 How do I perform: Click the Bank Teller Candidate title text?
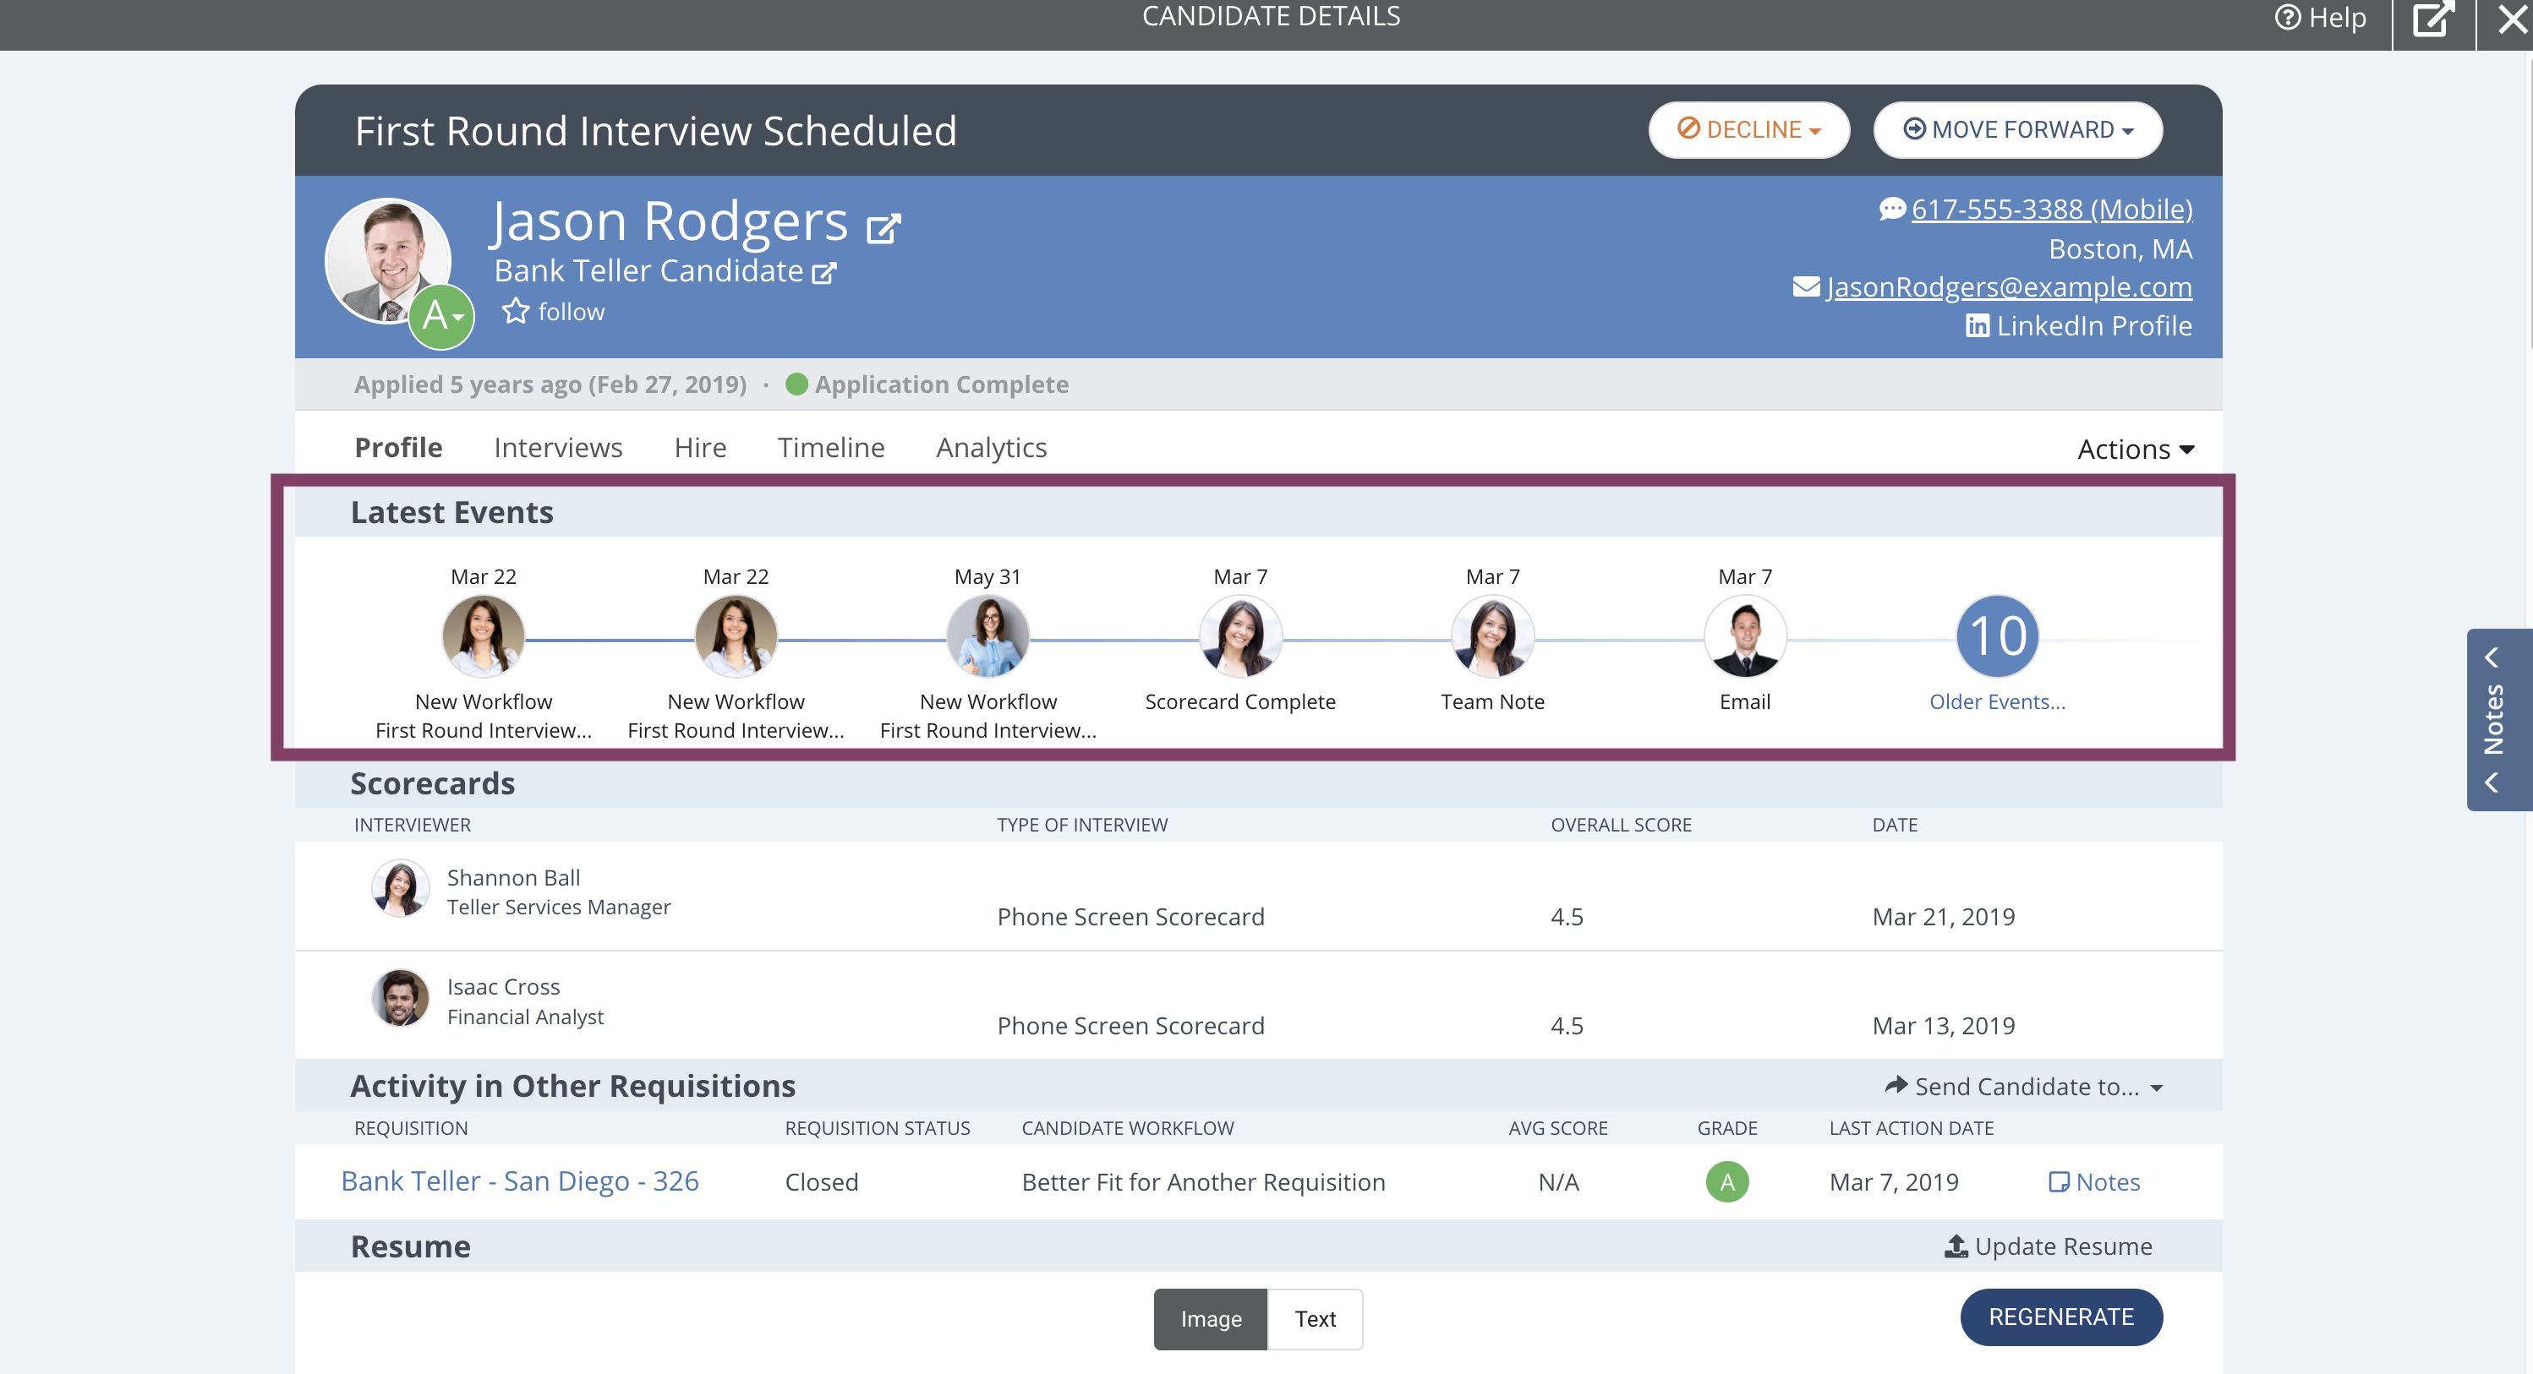coord(648,271)
